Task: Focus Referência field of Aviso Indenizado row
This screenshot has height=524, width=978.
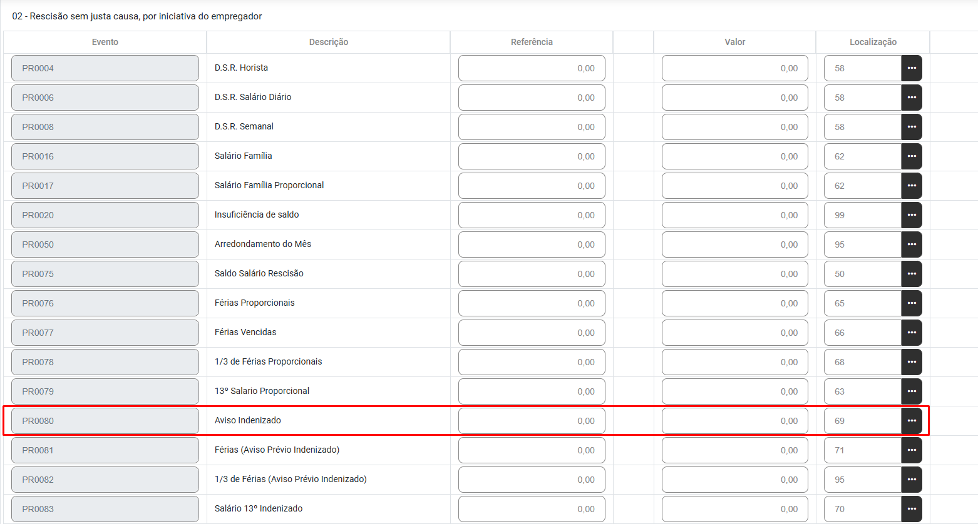Action: (531, 421)
